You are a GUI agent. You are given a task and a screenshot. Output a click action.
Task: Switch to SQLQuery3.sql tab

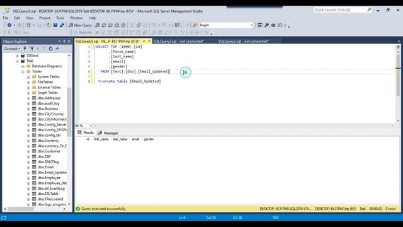[x=179, y=41]
